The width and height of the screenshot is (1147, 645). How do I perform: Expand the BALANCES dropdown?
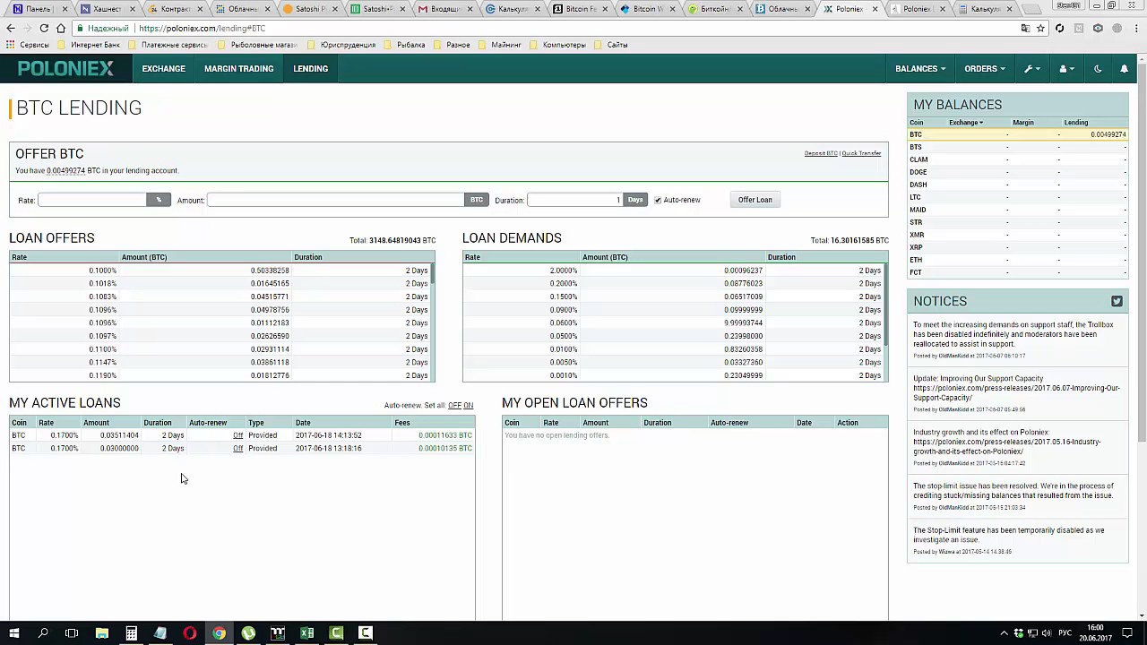click(920, 69)
